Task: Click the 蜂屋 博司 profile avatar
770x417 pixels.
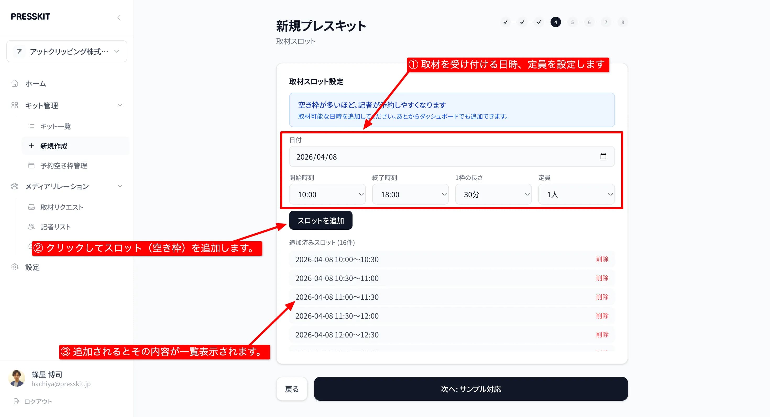Action: [x=17, y=378]
